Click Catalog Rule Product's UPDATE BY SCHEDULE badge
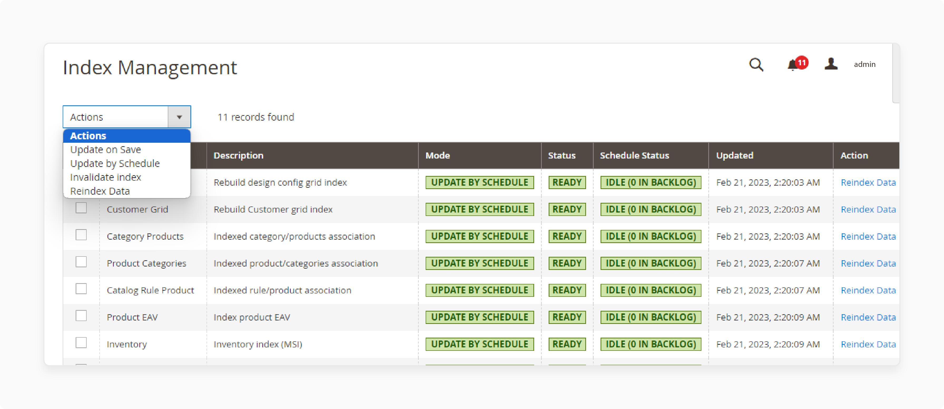Viewport: 944px width, 409px height. coord(479,290)
